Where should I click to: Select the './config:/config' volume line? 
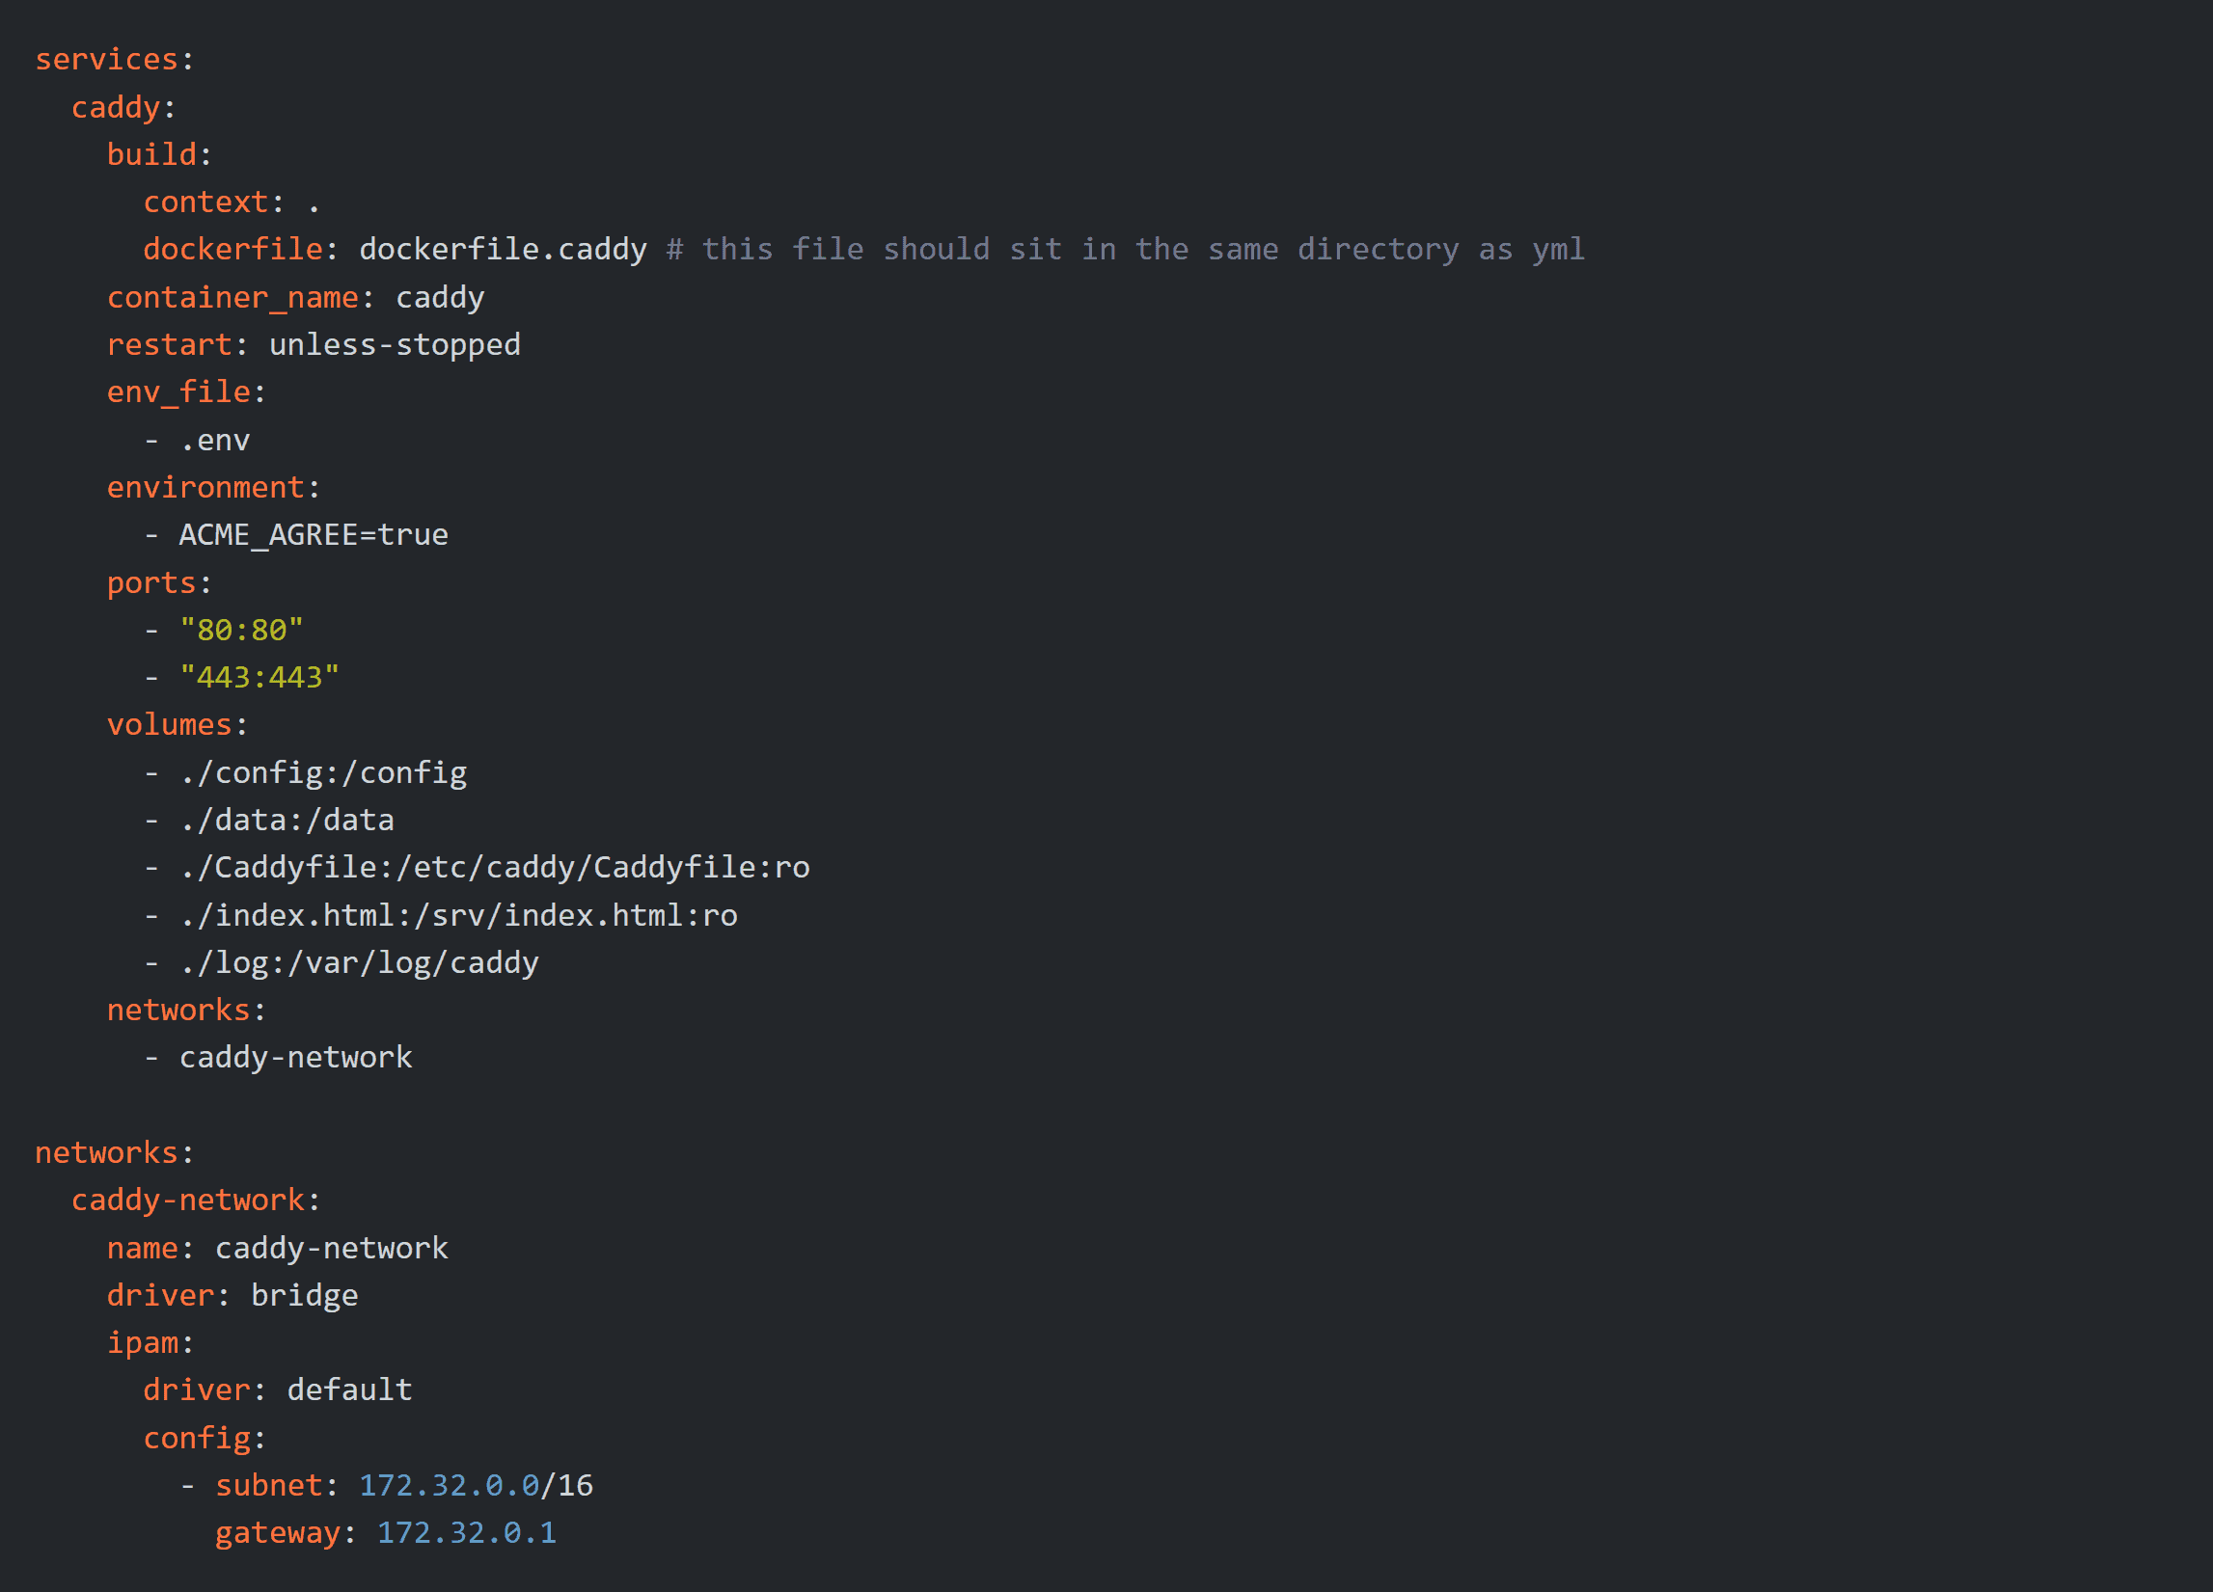323,772
